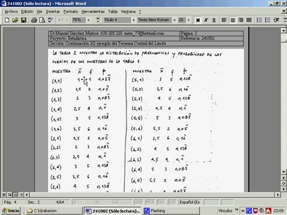The height and width of the screenshot is (215, 287).
Task: Center-align the text
Action: click(233, 20)
